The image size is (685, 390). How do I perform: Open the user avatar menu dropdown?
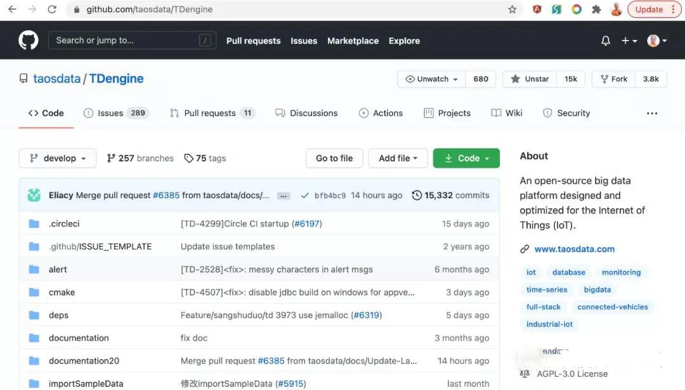656,41
